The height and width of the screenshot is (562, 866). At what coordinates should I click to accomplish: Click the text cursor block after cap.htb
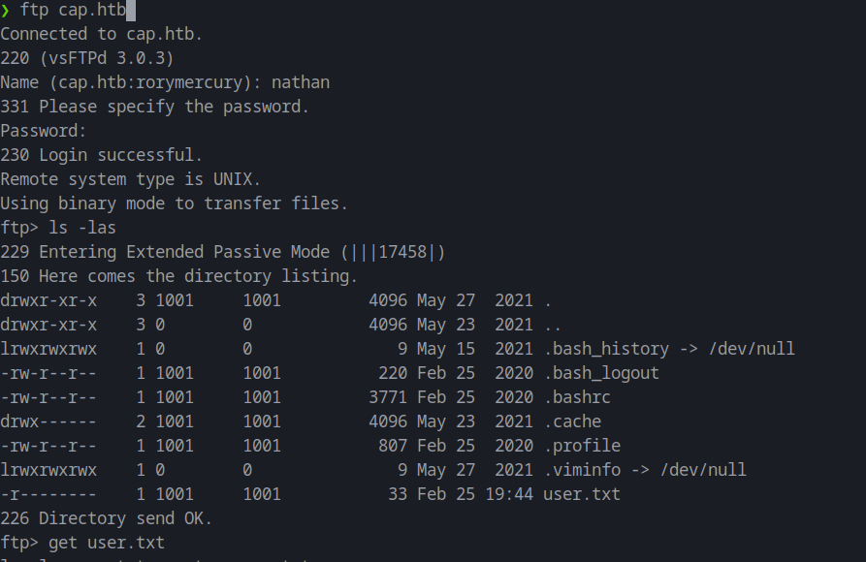[x=131, y=10]
